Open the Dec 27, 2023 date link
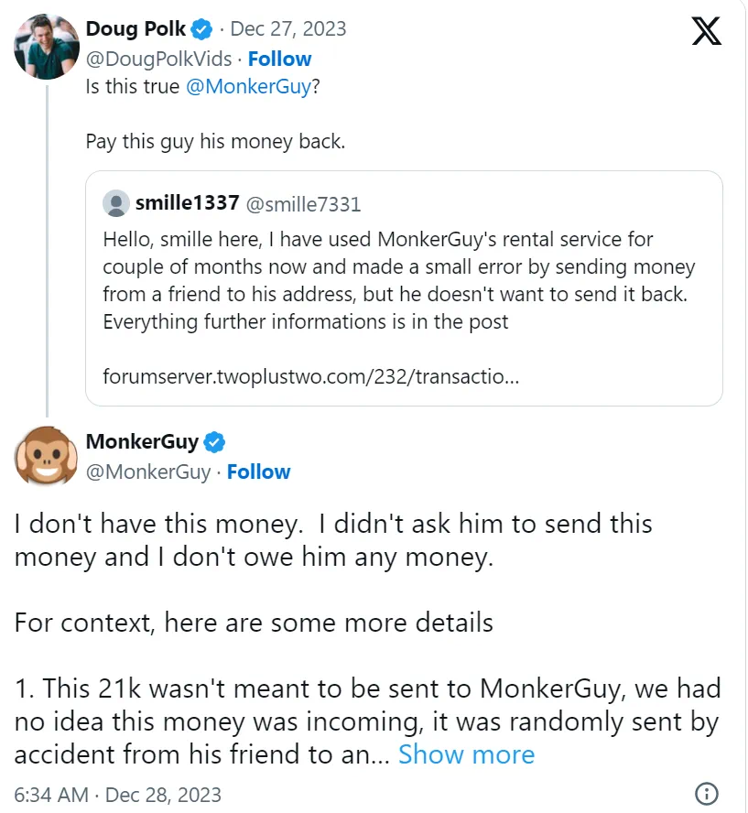 (288, 29)
